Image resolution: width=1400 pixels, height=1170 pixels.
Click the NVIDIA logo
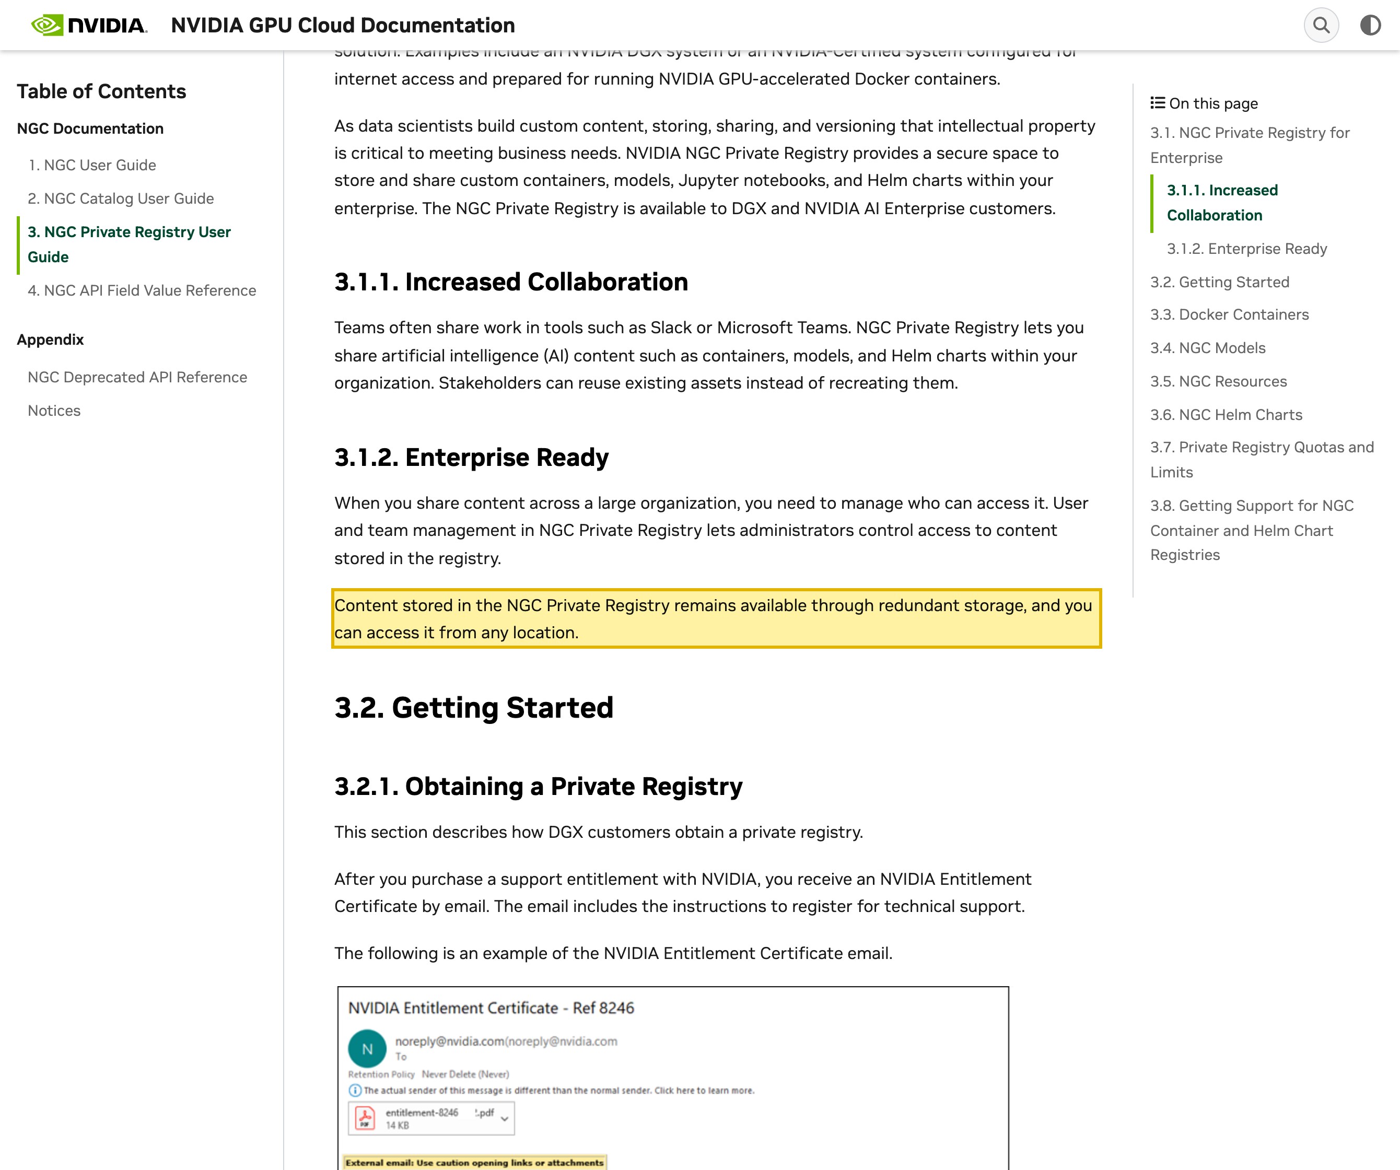coord(89,26)
